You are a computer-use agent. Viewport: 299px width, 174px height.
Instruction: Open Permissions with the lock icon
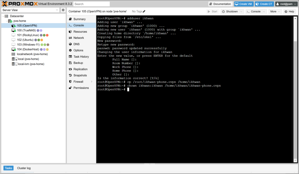point(81,88)
